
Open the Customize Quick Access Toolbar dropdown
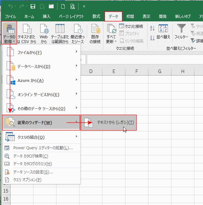tap(84, 6)
